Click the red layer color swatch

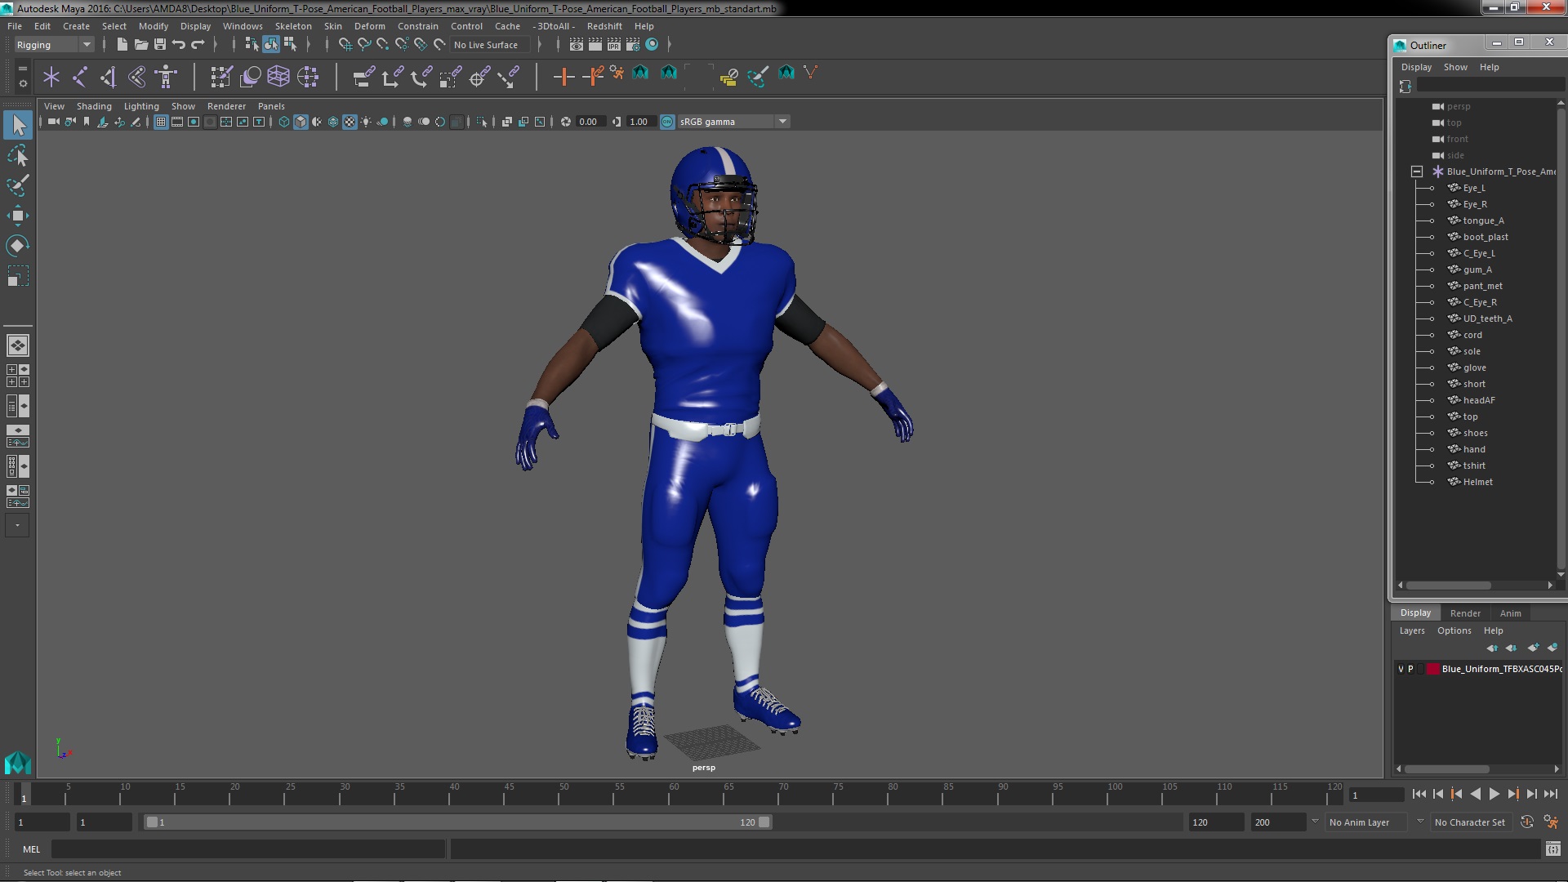(1432, 669)
